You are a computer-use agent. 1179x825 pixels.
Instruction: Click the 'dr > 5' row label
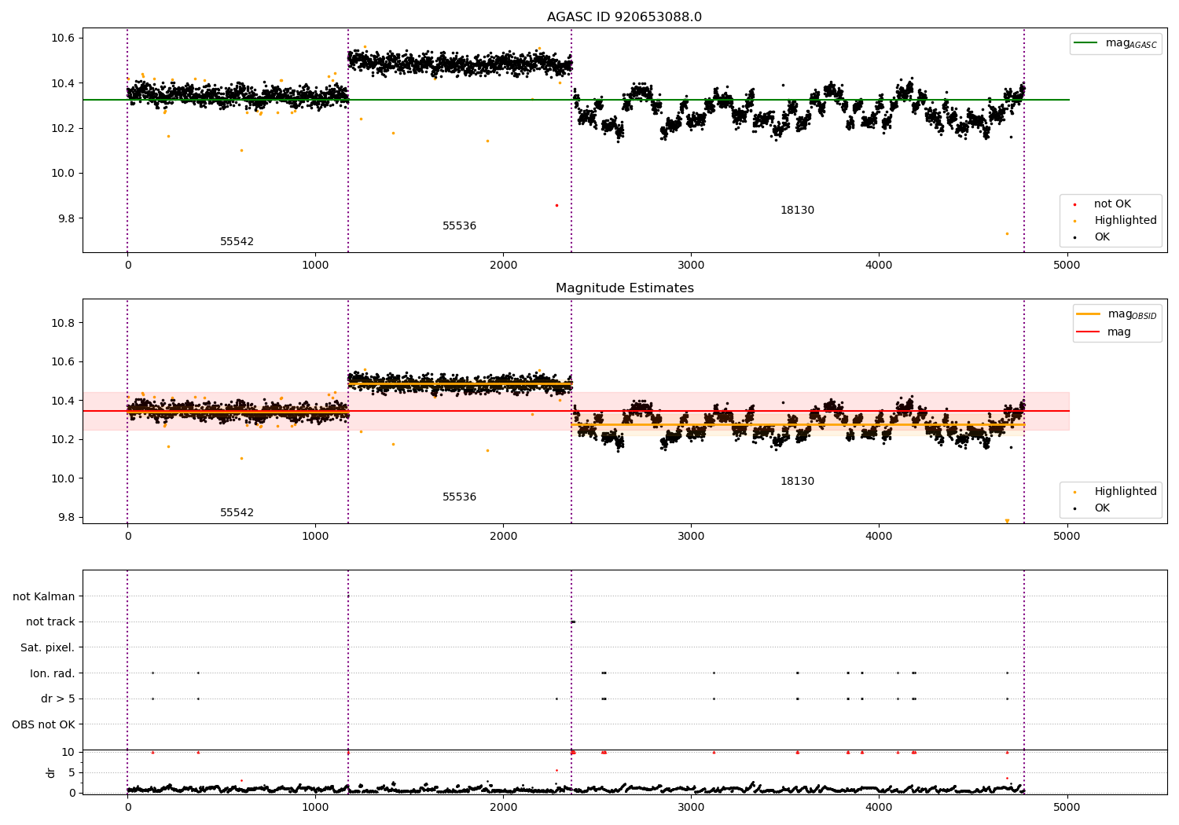[58, 699]
